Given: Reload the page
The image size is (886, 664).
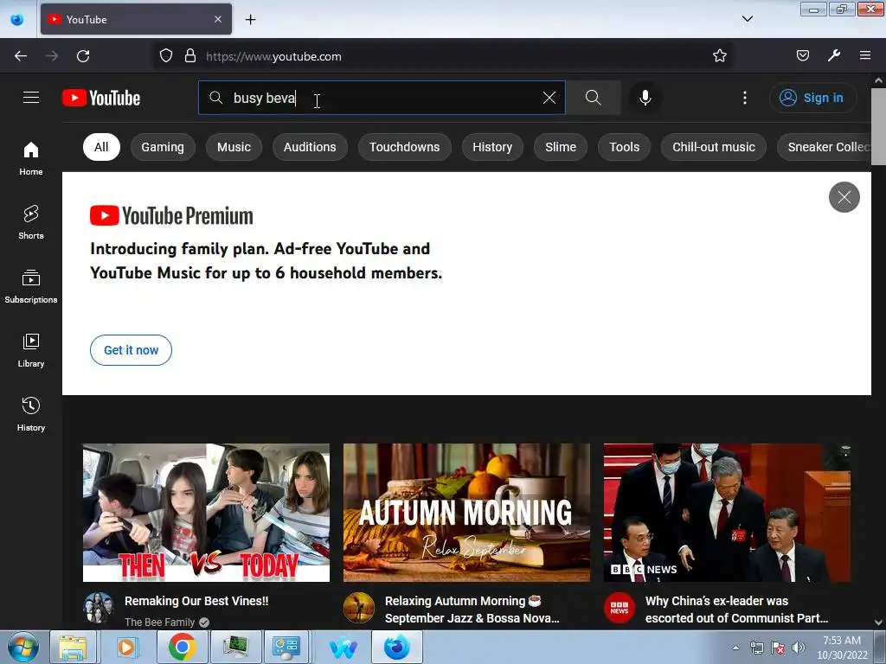Looking at the screenshot, I should point(83,56).
